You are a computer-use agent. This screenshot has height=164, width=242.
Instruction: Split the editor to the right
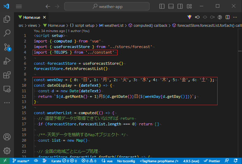(x=227, y=17)
